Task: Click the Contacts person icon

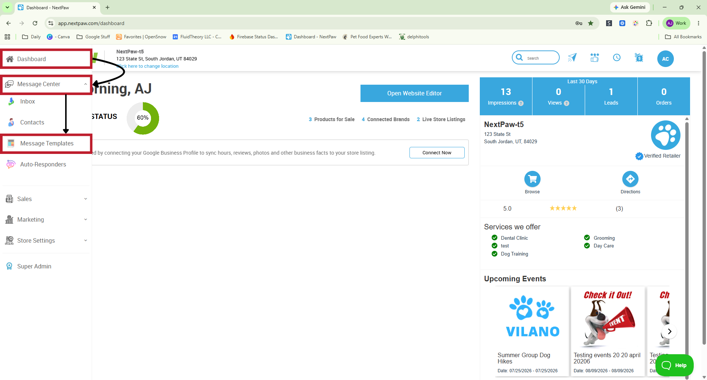Action: [x=11, y=122]
